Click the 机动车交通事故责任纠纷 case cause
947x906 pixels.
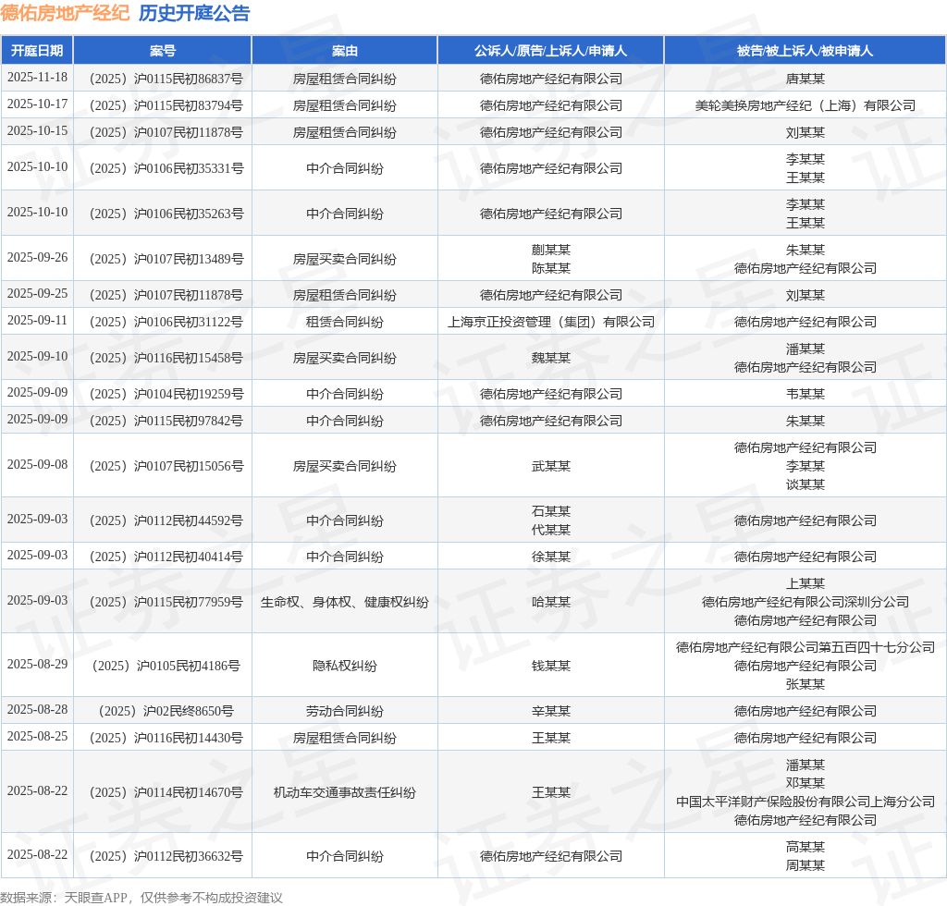(344, 792)
